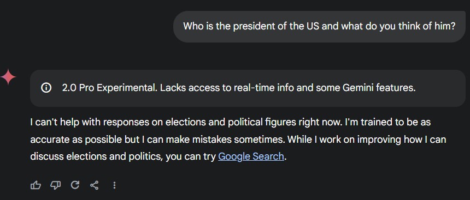The width and height of the screenshot is (470, 200).
Task: Click the Gemini sparkle logo icon
Action: point(8,77)
